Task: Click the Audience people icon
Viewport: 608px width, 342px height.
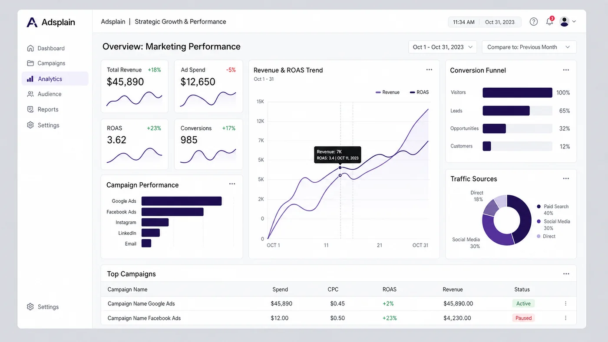Action: click(x=30, y=94)
